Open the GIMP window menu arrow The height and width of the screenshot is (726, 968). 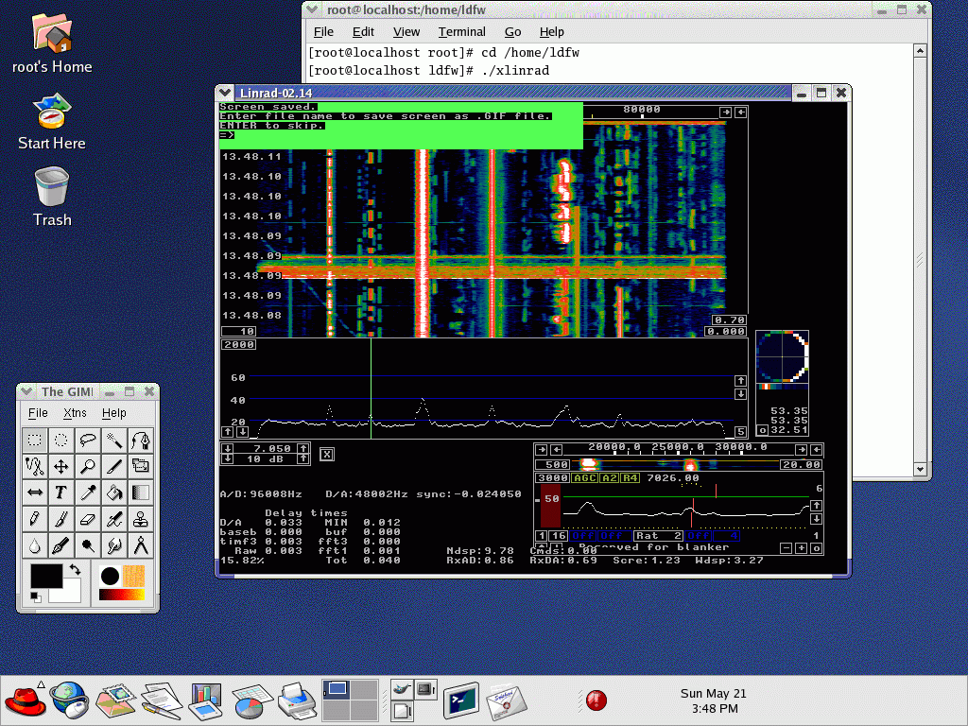pos(26,391)
